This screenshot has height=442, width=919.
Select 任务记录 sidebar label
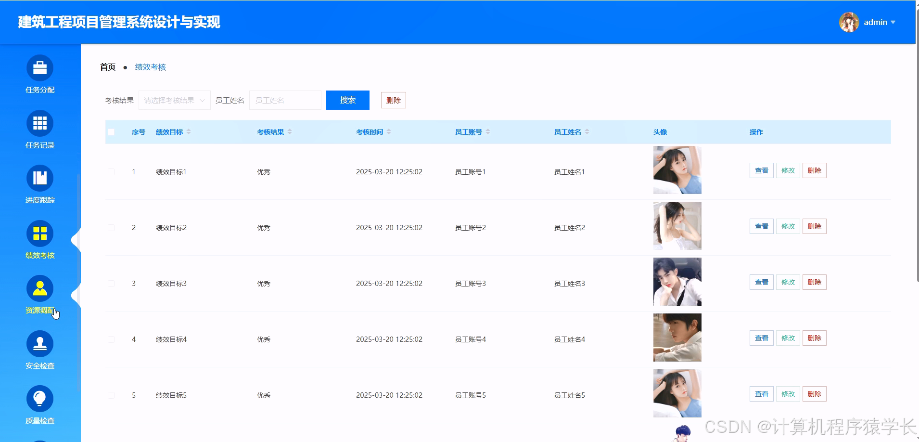(x=40, y=145)
